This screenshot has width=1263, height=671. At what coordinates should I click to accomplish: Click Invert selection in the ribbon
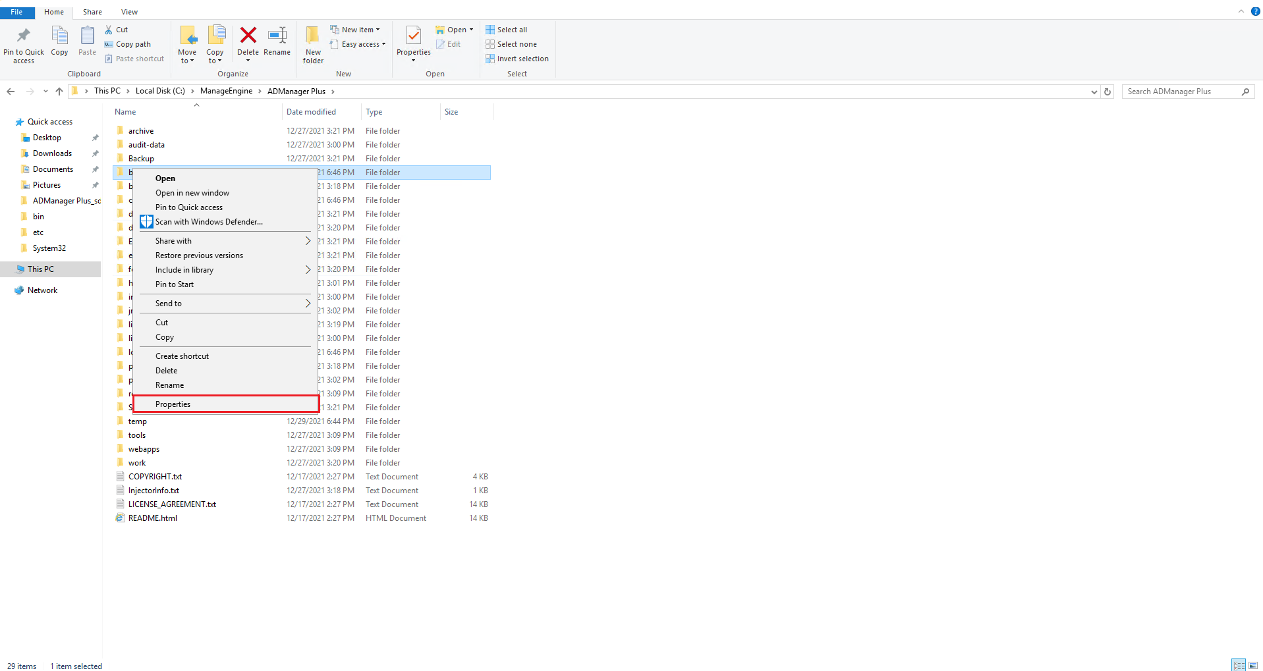tap(517, 59)
